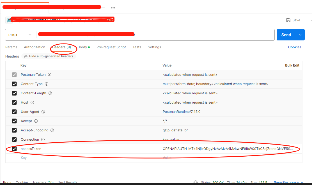Open the POST method dropdown
Screen dimensions: 312x185
[20, 35]
